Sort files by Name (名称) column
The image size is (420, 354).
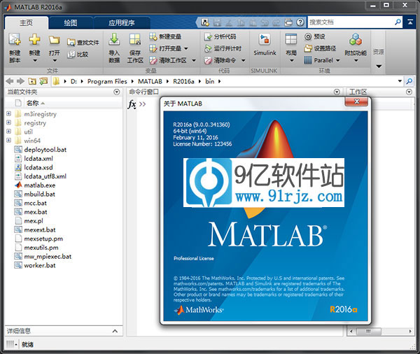coord(33,103)
